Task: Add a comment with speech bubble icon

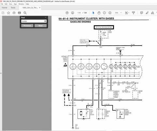Action: 141,13
